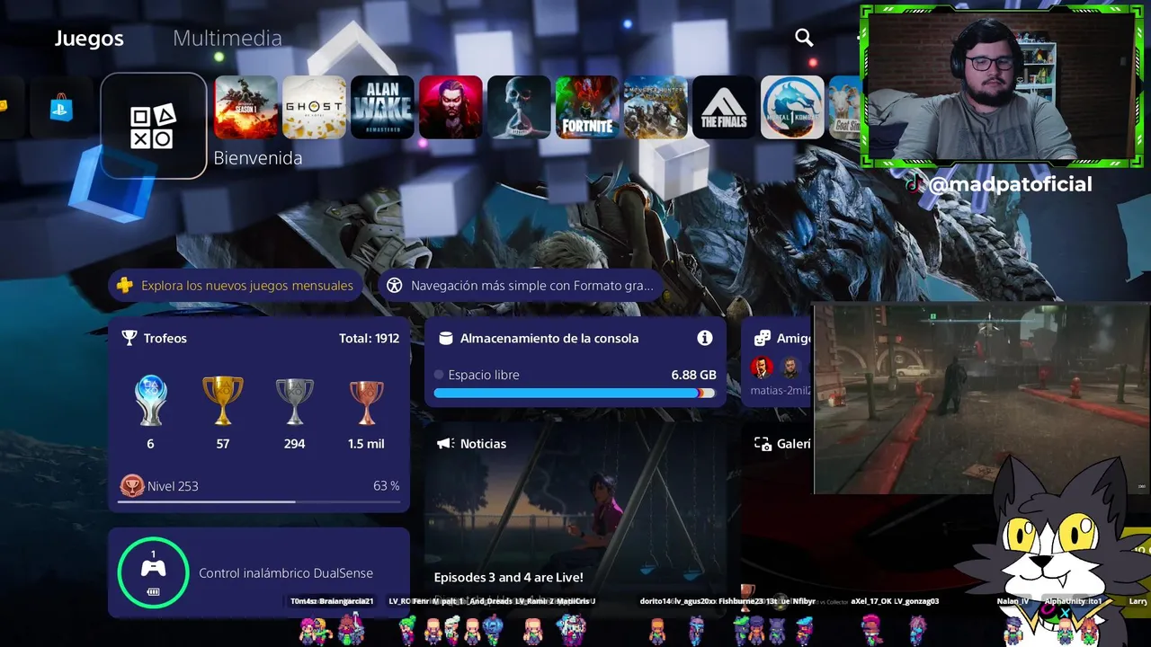Select the silver trophy icon

point(294,401)
